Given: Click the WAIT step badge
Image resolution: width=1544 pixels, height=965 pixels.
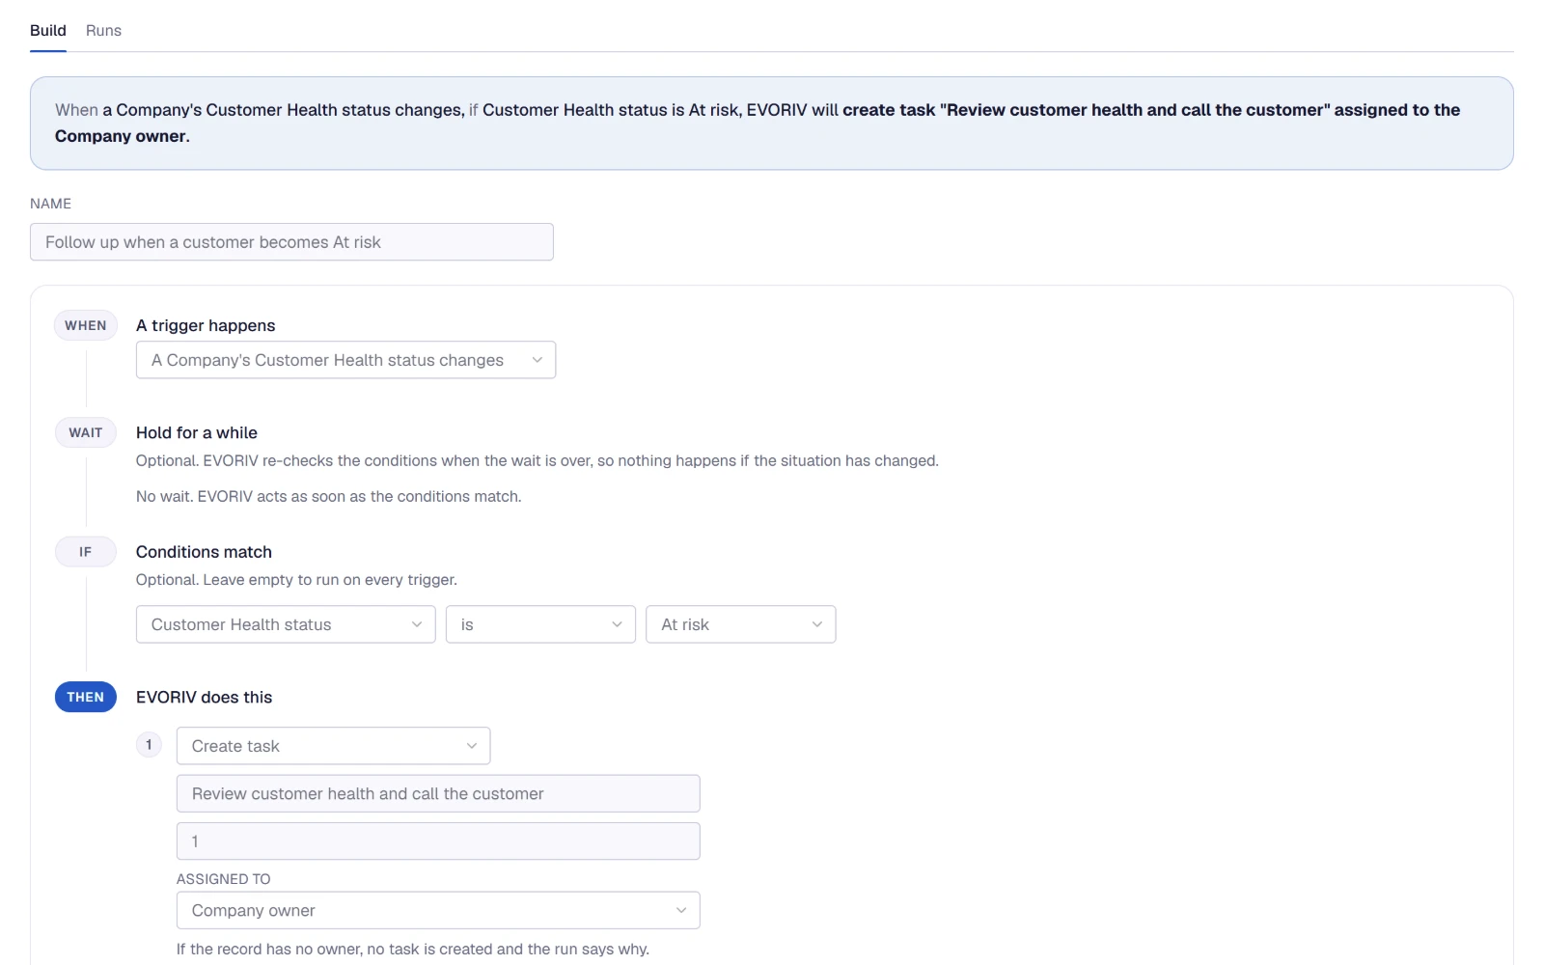Looking at the screenshot, I should click(x=86, y=433).
